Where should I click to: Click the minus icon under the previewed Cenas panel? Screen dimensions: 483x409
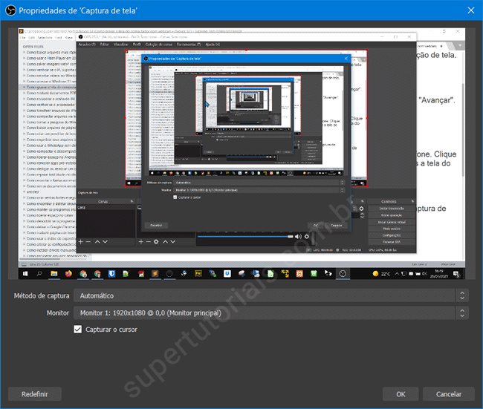(x=89, y=242)
